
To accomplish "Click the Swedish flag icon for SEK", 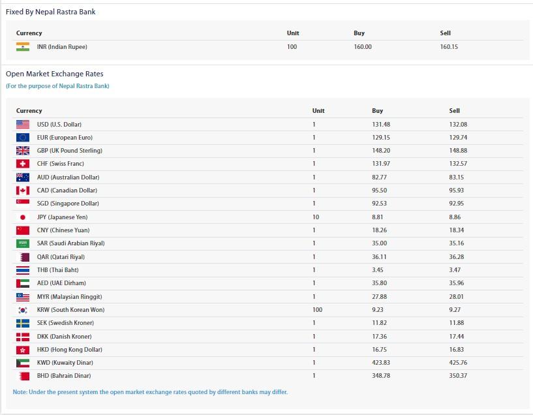I will 23,323.
